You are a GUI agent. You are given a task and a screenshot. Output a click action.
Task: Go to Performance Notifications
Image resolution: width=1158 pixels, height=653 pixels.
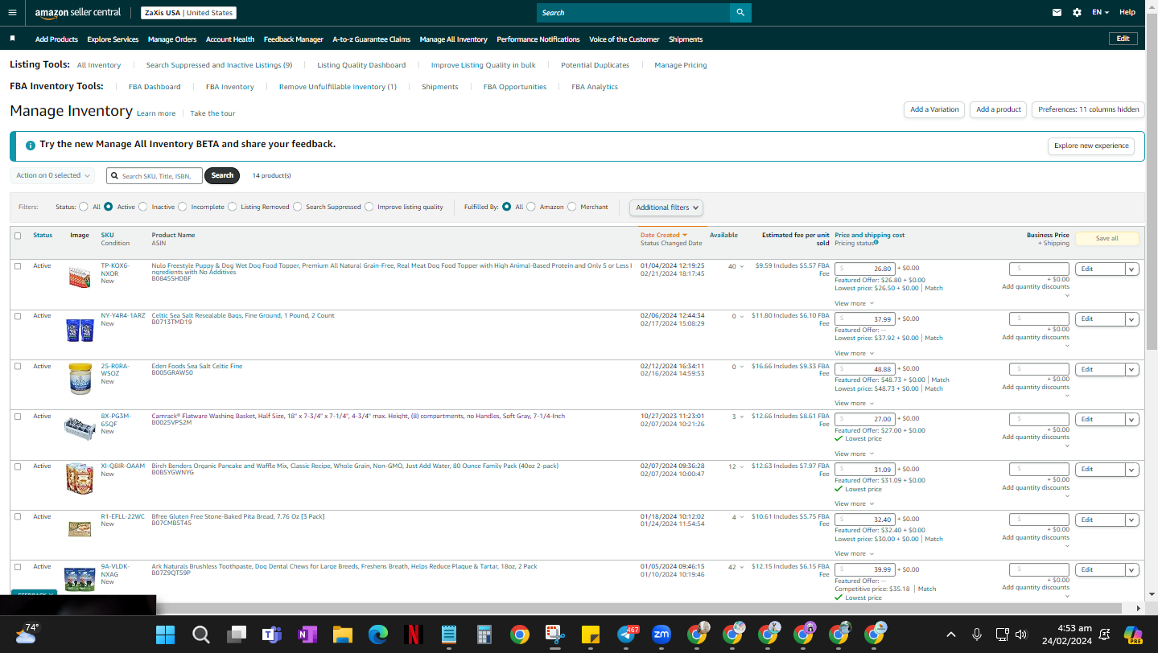click(538, 39)
